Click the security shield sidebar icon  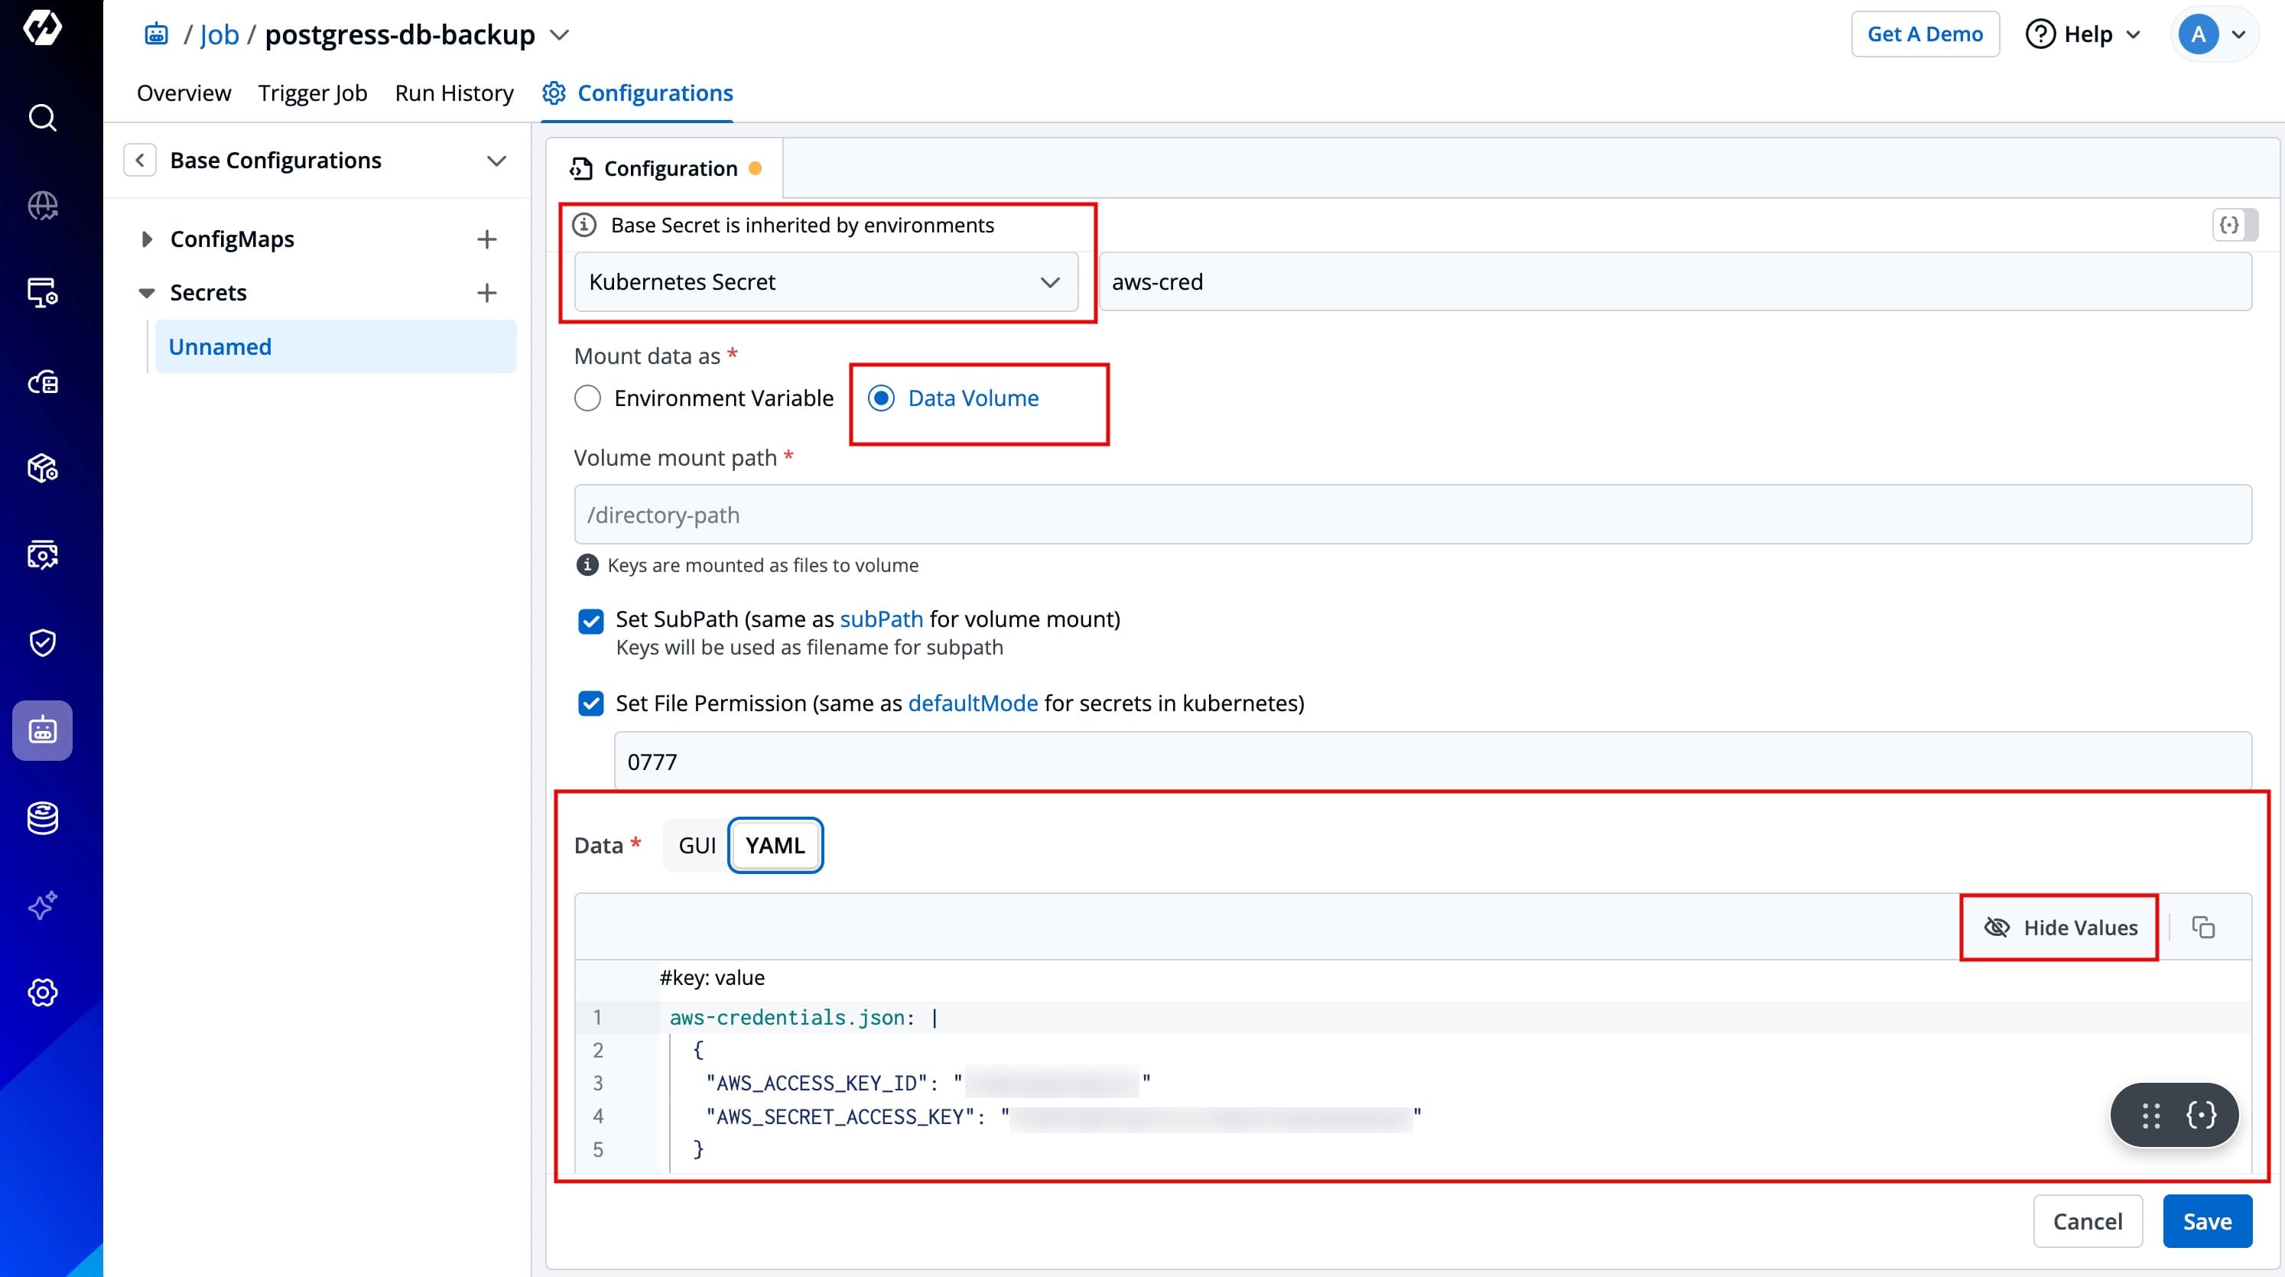click(42, 642)
